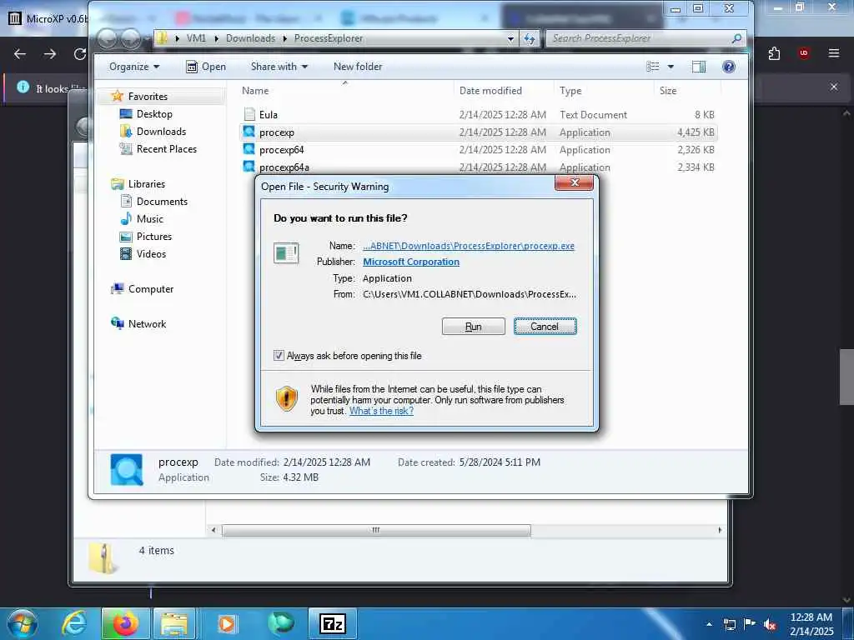Image resolution: width=854 pixels, height=640 pixels.
Task: Click the search magnifier icon
Action: tap(736, 38)
